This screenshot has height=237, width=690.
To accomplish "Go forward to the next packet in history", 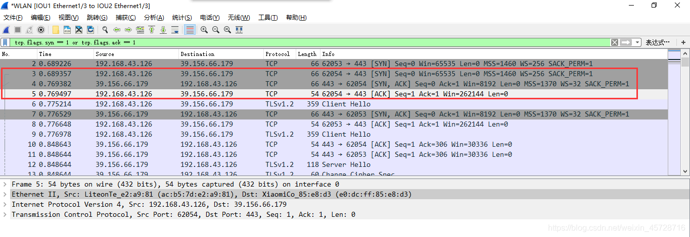I will [x=128, y=30].
